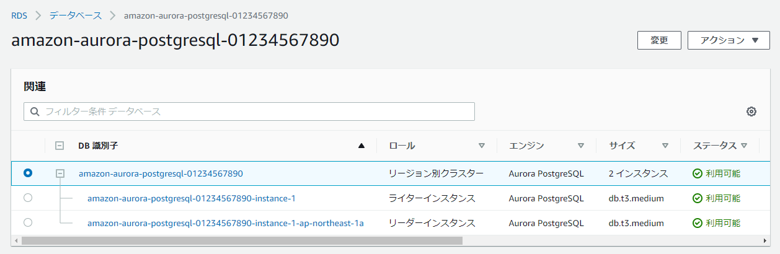Viewport: 780px width, 254px height.
Task: Sort the ステータス column
Action: [x=744, y=146]
